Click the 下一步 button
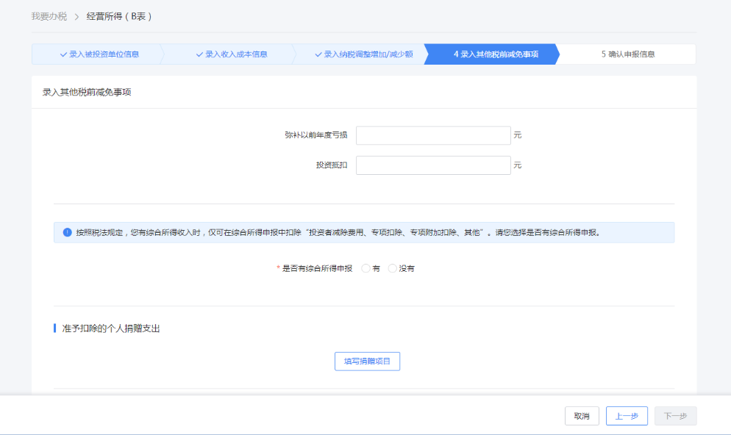This screenshot has width=731, height=435. [675, 416]
